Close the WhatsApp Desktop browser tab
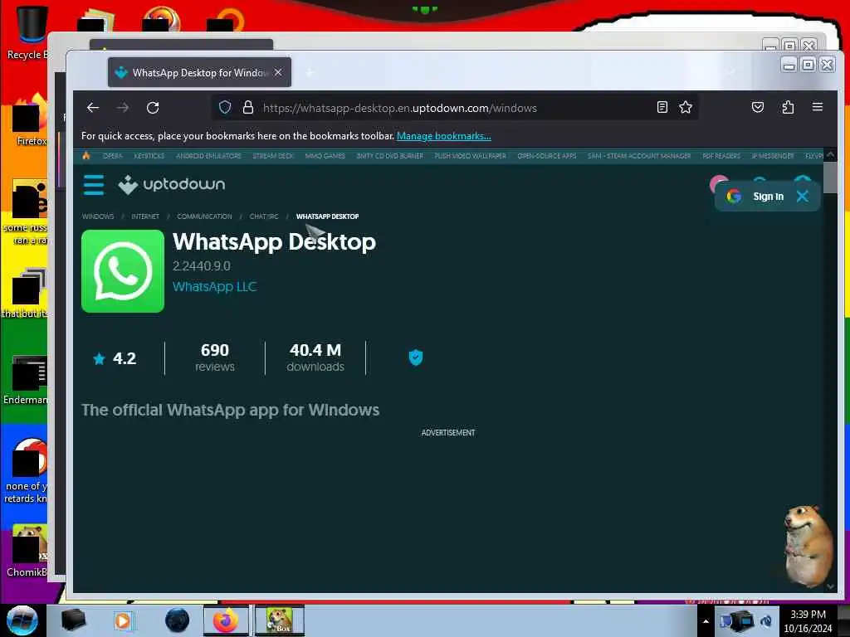 (278, 72)
